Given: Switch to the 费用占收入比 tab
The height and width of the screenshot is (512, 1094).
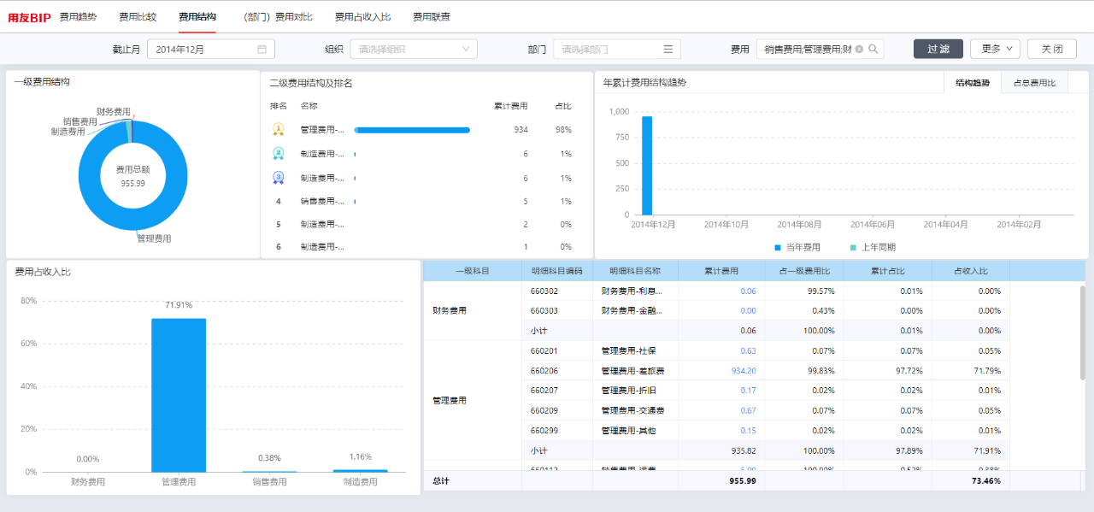Looking at the screenshot, I should click(362, 17).
